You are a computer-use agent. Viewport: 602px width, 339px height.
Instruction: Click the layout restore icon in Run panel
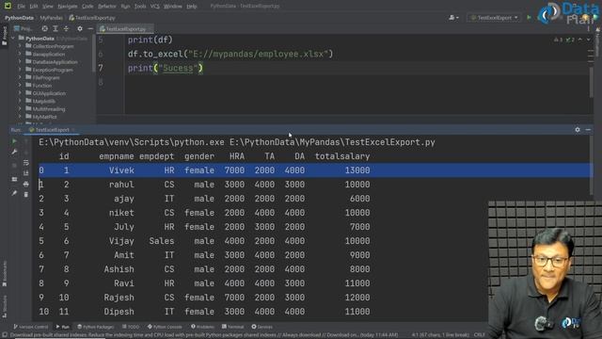coord(14,179)
